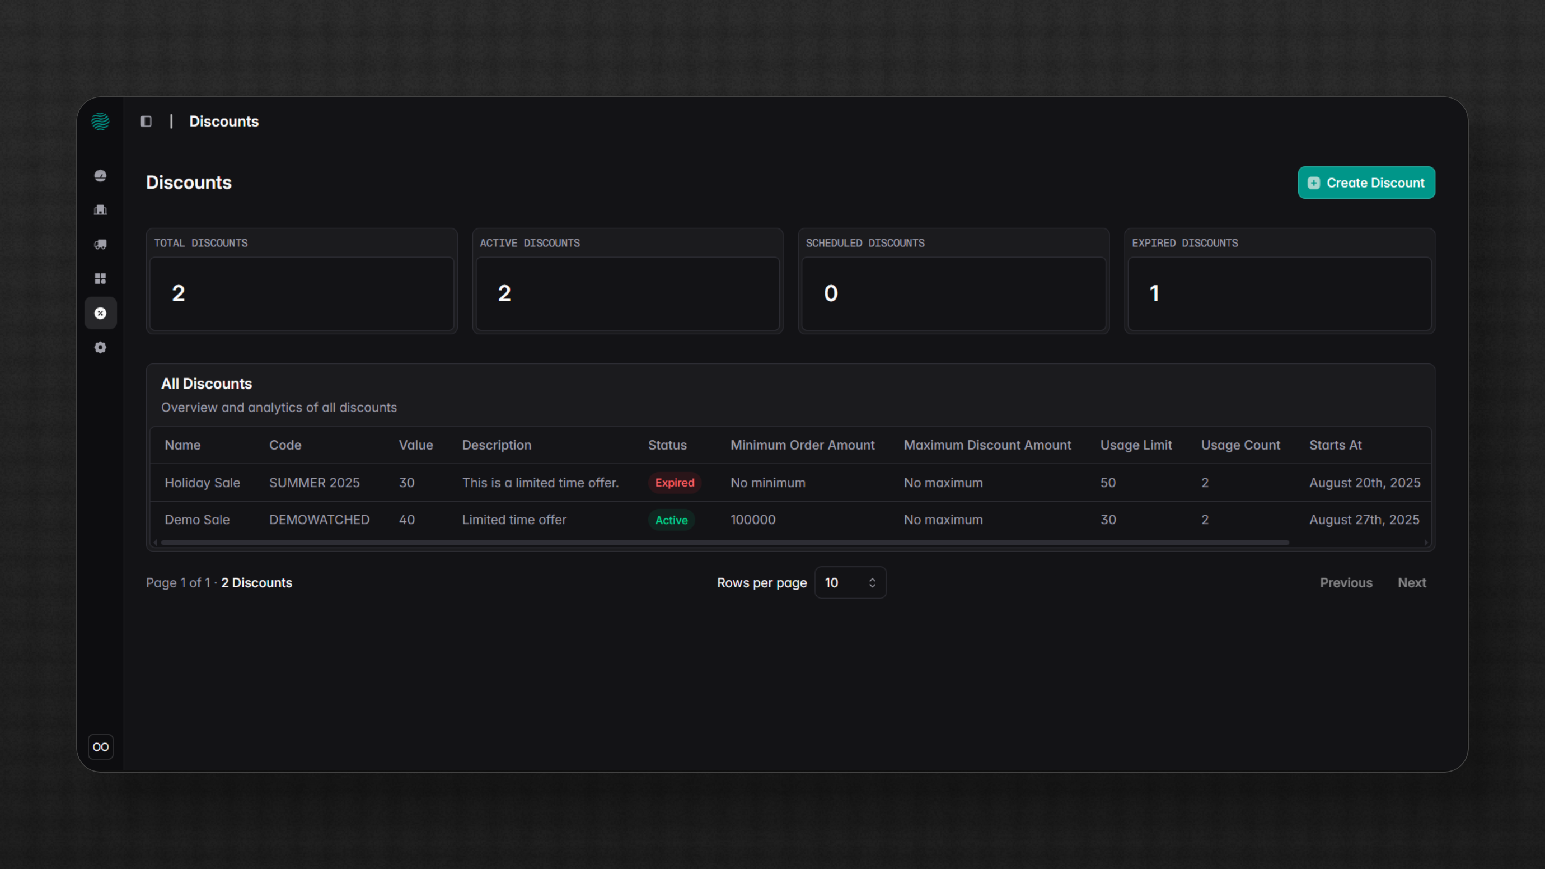The width and height of the screenshot is (1545, 869).
Task: Click the Status column header
Action: click(667, 445)
